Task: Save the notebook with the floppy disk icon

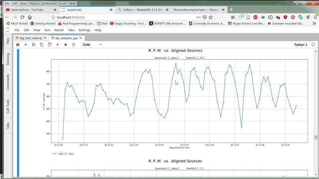Action: 18,45
